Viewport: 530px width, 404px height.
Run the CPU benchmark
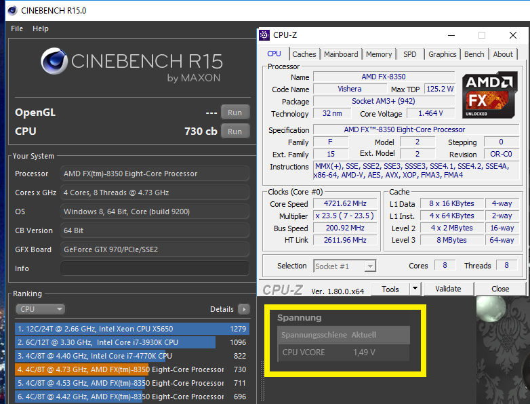coord(235,132)
